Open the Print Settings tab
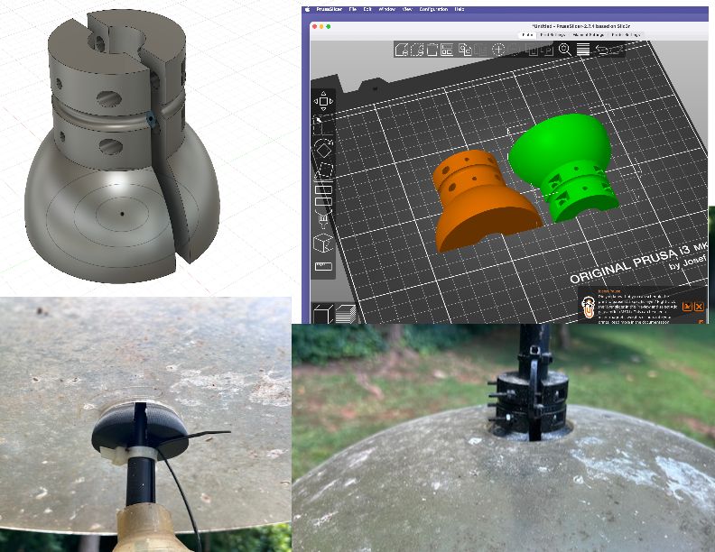The image size is (715, 552). coord(552,34)
